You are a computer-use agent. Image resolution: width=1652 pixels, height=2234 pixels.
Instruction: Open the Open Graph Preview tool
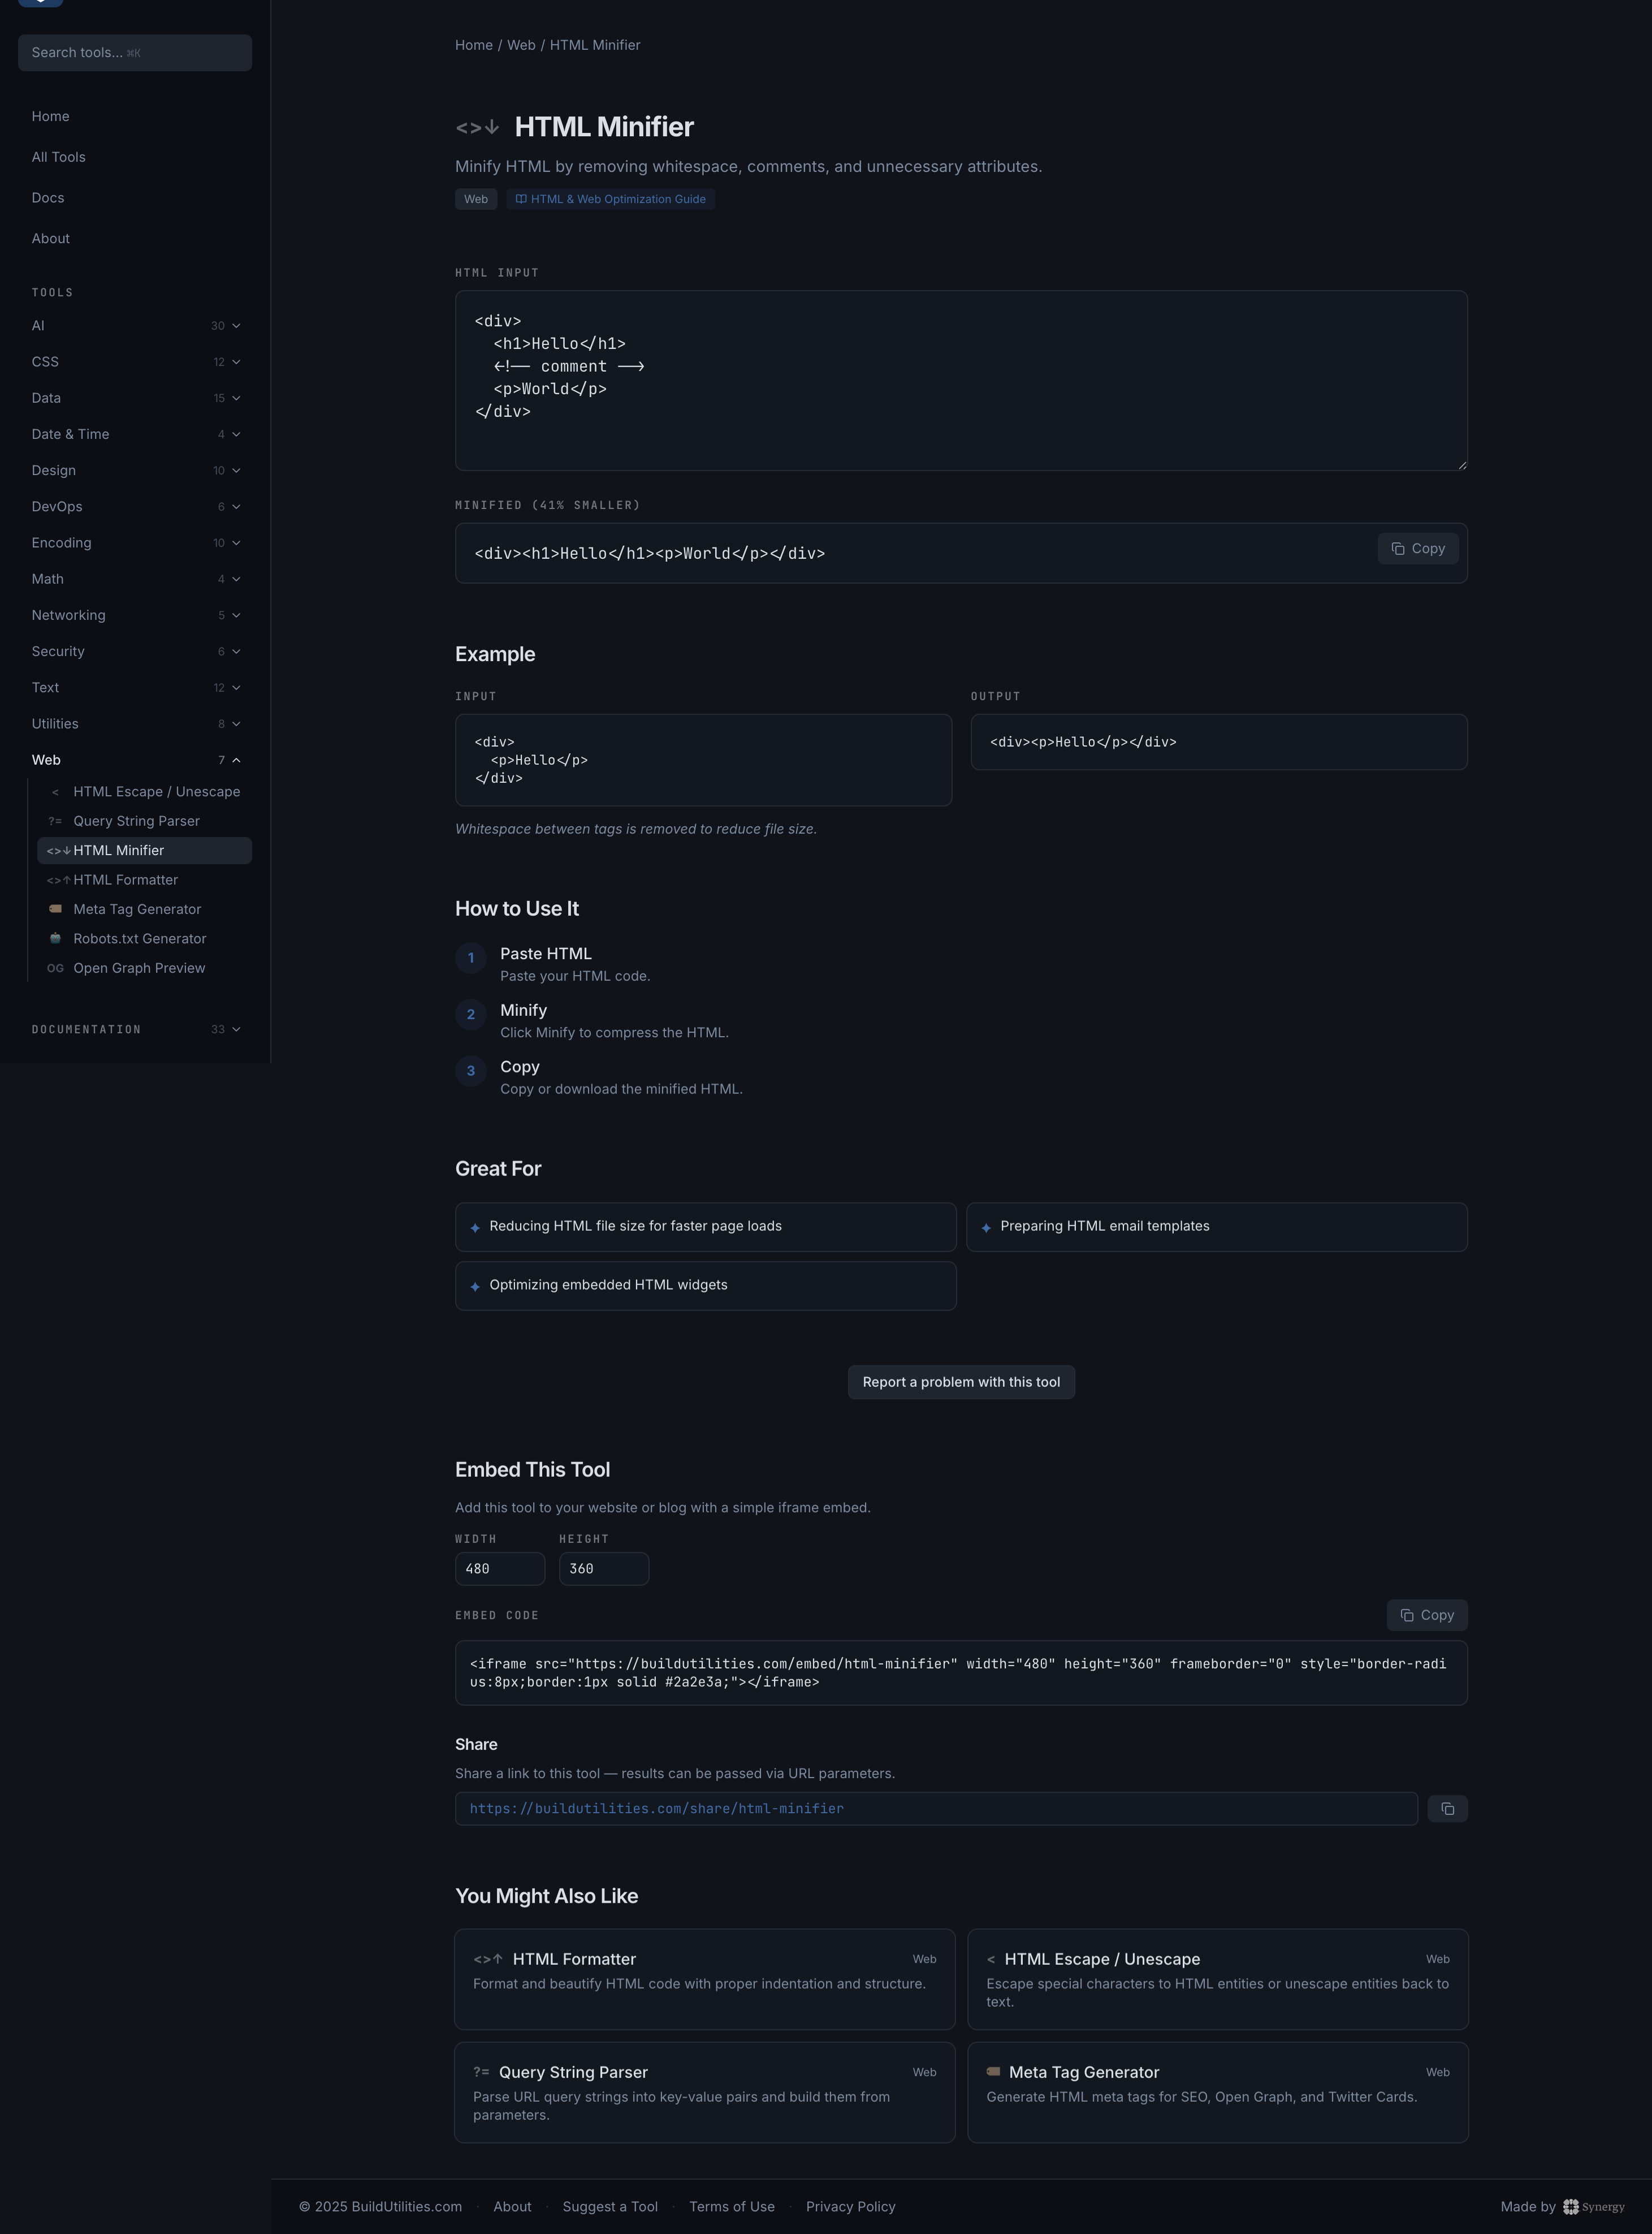pos(139,968)
